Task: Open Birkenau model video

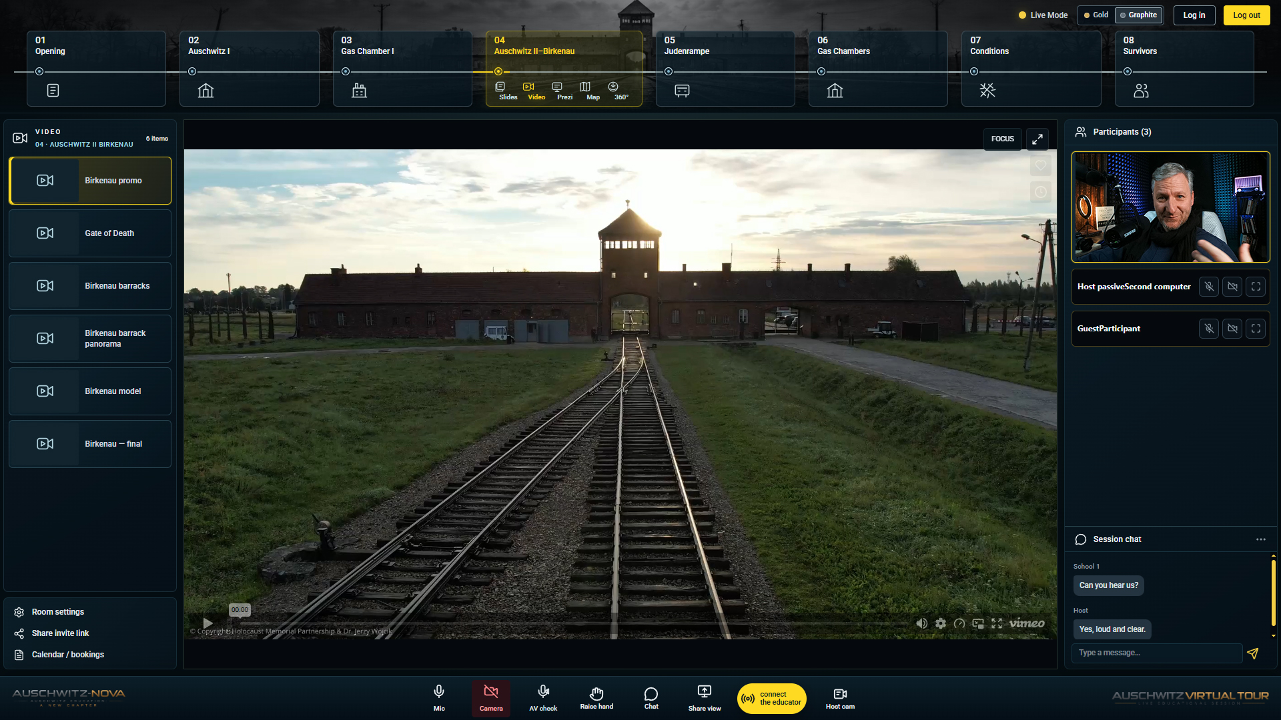Action: [x=90, y=391]
